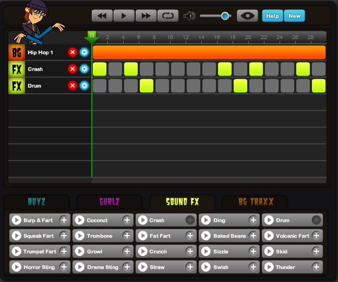
Task: Select the orange Hip Hop 1 clip
Action: pos(209,52)
